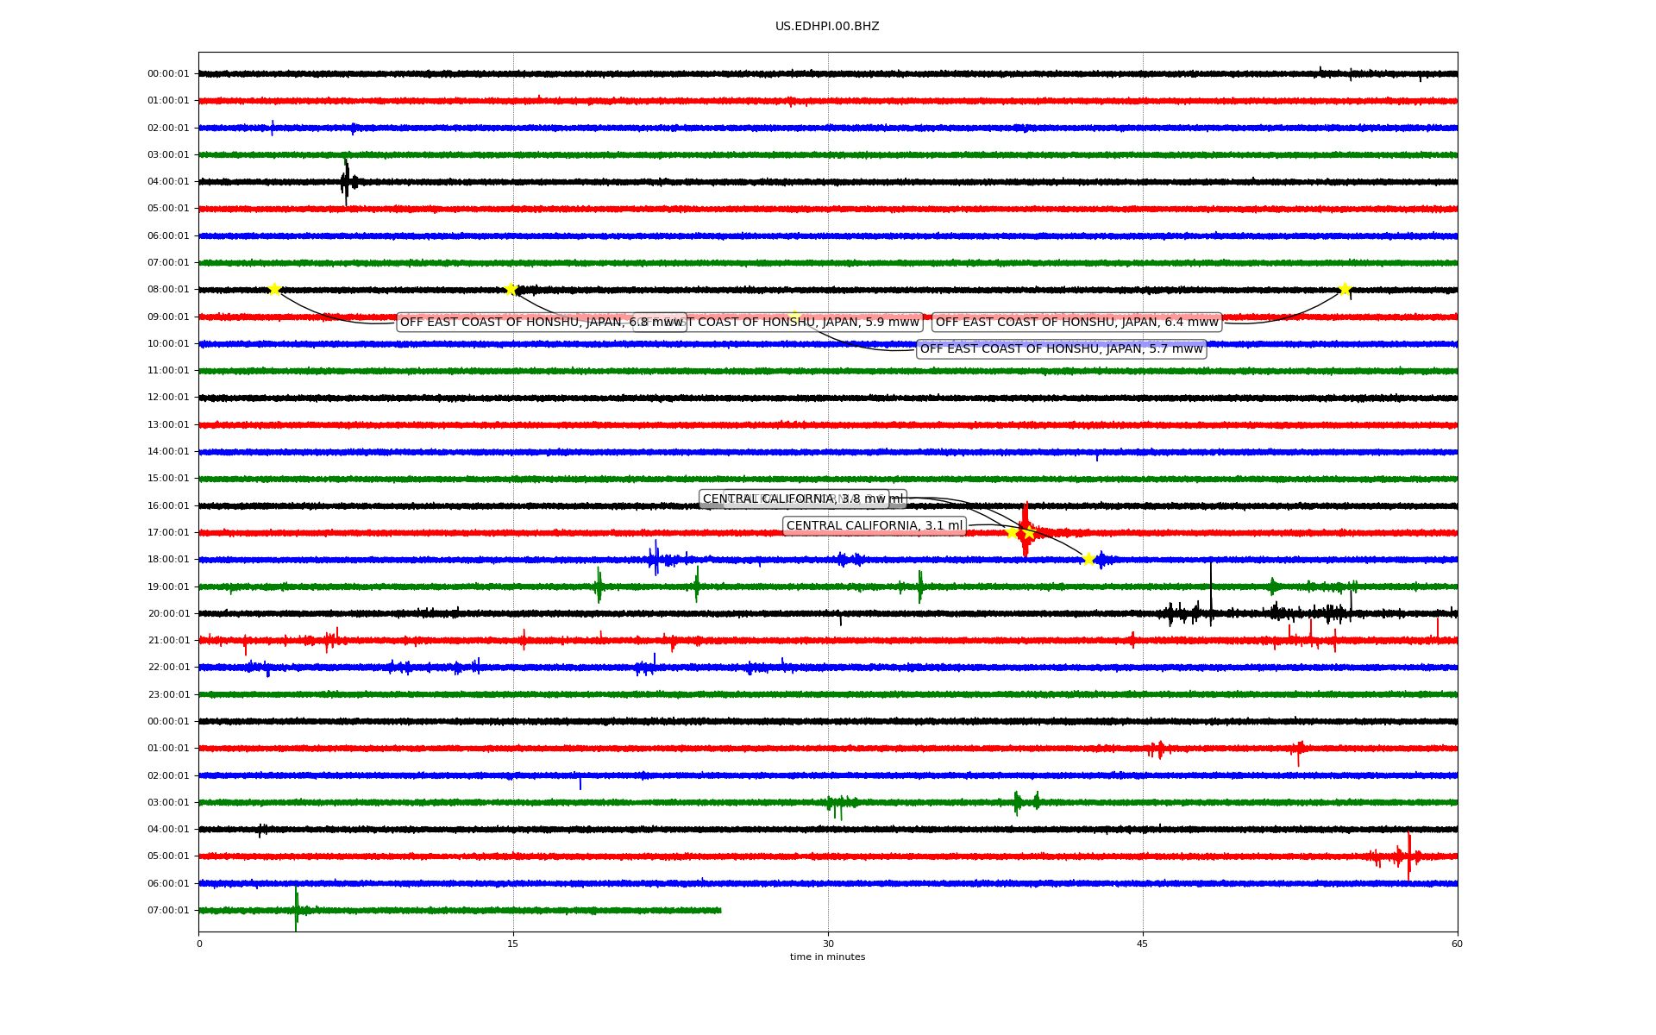The height and width of the screenshot is (1035, 1656).
Task: Click the US.EDHPI.00.BHZ plot title
Action: click(827, 27)
